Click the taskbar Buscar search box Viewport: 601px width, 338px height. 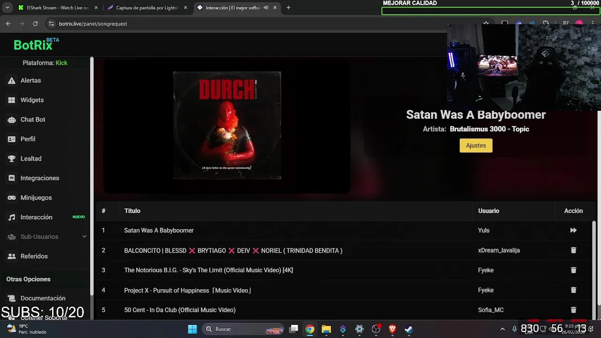243,329
